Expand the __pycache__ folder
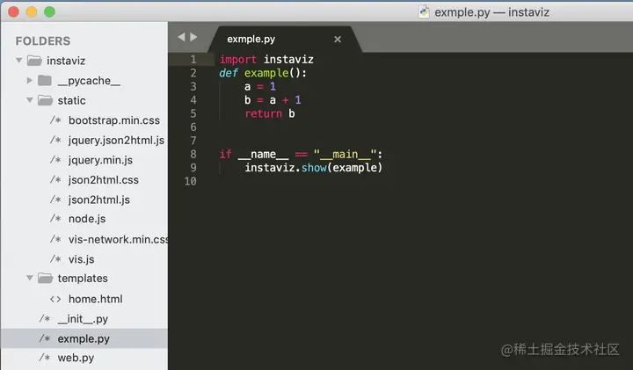 tap(30, 80)
